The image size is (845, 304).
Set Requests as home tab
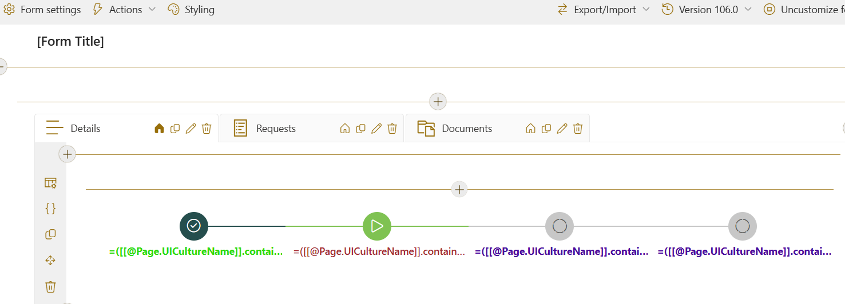pyautogui.click(x=344, y=129)
